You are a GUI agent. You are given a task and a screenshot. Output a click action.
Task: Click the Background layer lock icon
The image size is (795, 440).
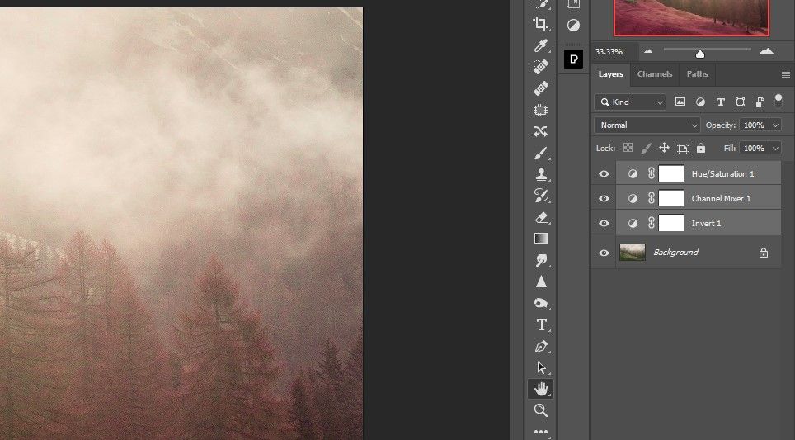tap(763, 253)
